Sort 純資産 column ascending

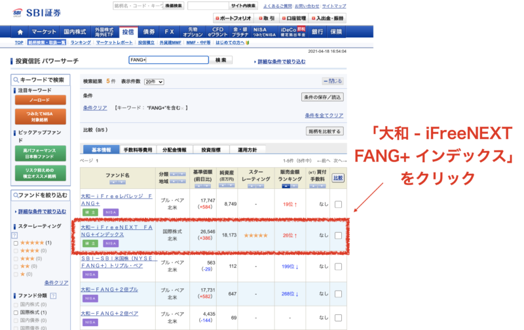click(223, 186)
